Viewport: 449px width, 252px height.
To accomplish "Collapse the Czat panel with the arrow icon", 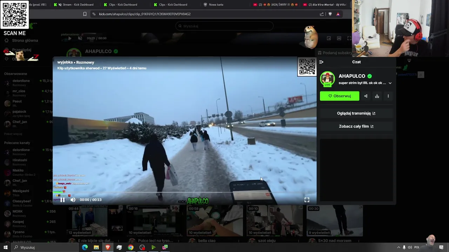I will pos(321,62).
